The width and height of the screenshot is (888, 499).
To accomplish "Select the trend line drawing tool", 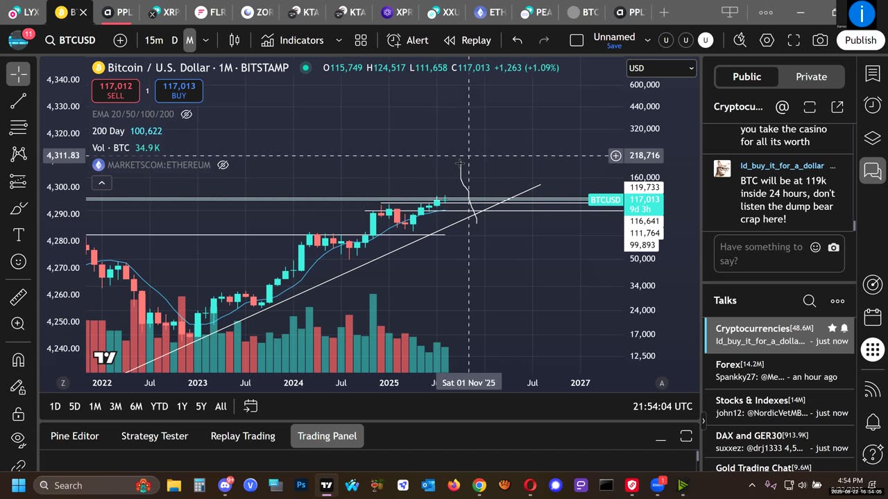I will (x=19, y=101).
